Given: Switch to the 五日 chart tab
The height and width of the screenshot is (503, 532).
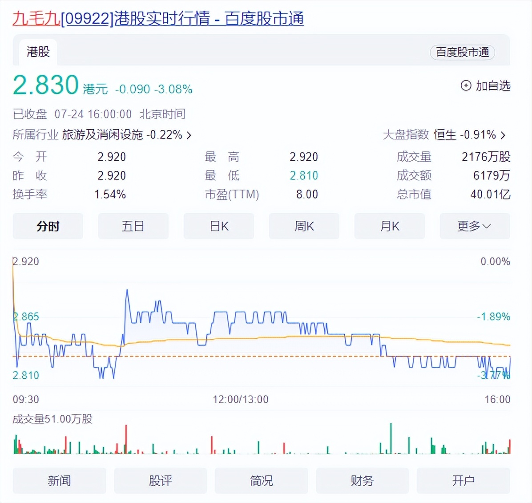Looking at the screenshot, I should [x=133, y=226].
